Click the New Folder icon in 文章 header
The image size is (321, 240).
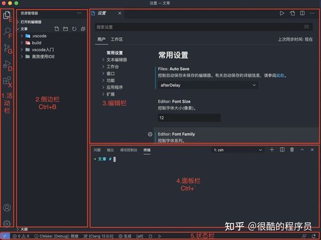tap(65, 29)
